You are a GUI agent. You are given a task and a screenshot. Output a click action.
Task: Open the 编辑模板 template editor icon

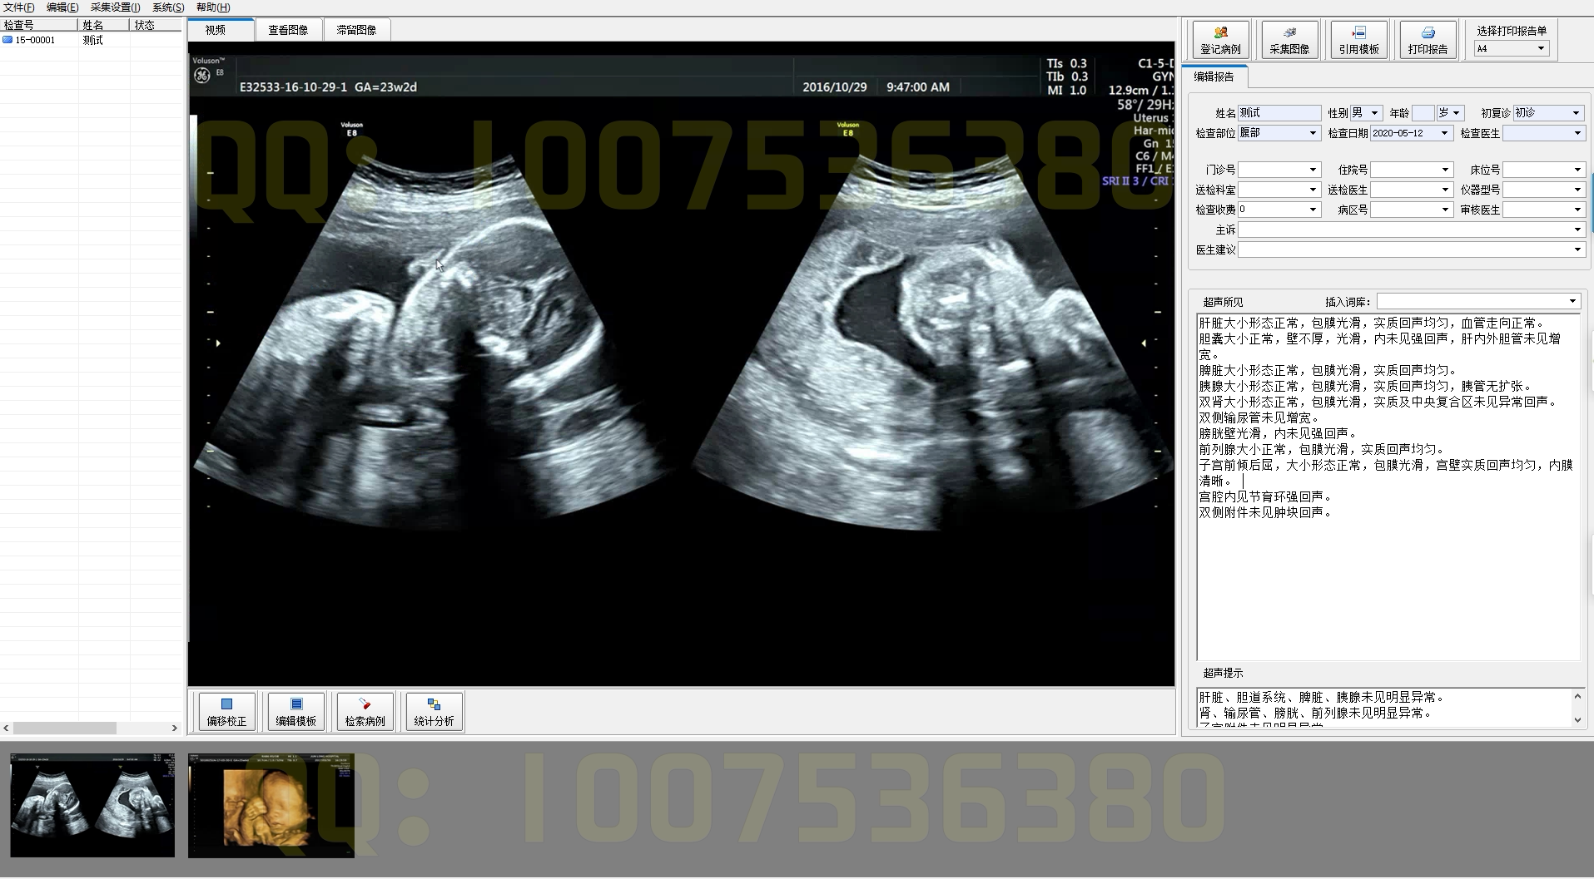tap(295, 711)
